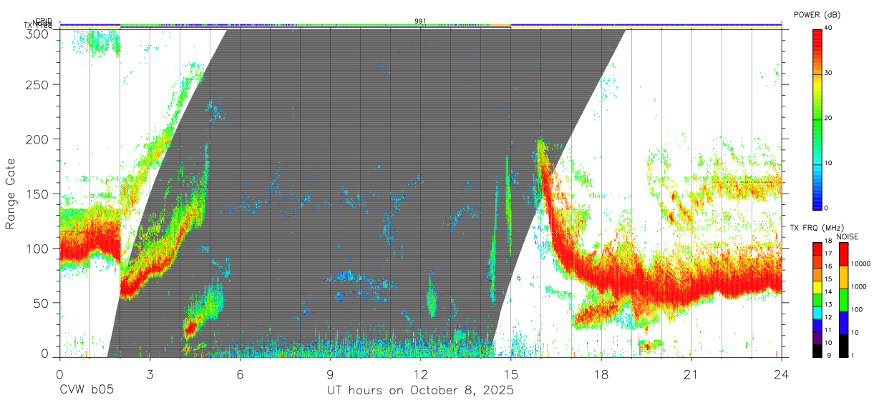Click the y-axis tick label "250"

pos(39,84)
